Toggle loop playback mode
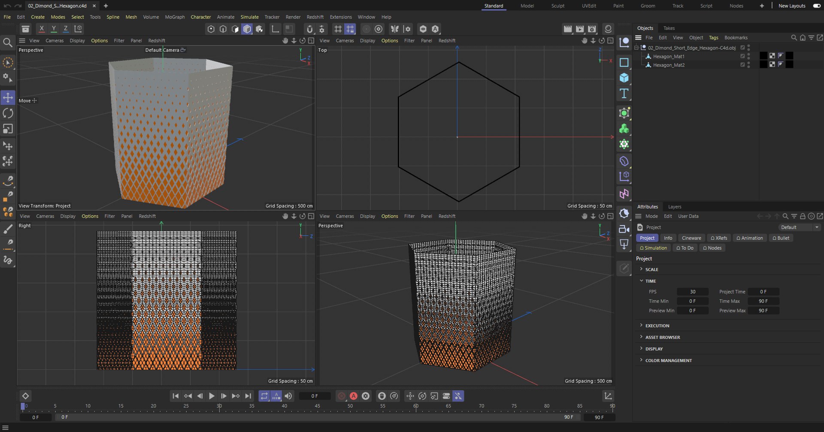824x432 pixels. 264,396
